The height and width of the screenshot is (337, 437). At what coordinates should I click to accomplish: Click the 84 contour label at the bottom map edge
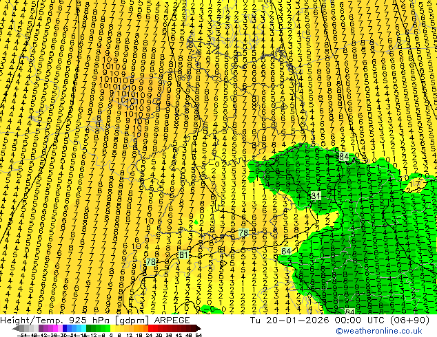point(349,312)
